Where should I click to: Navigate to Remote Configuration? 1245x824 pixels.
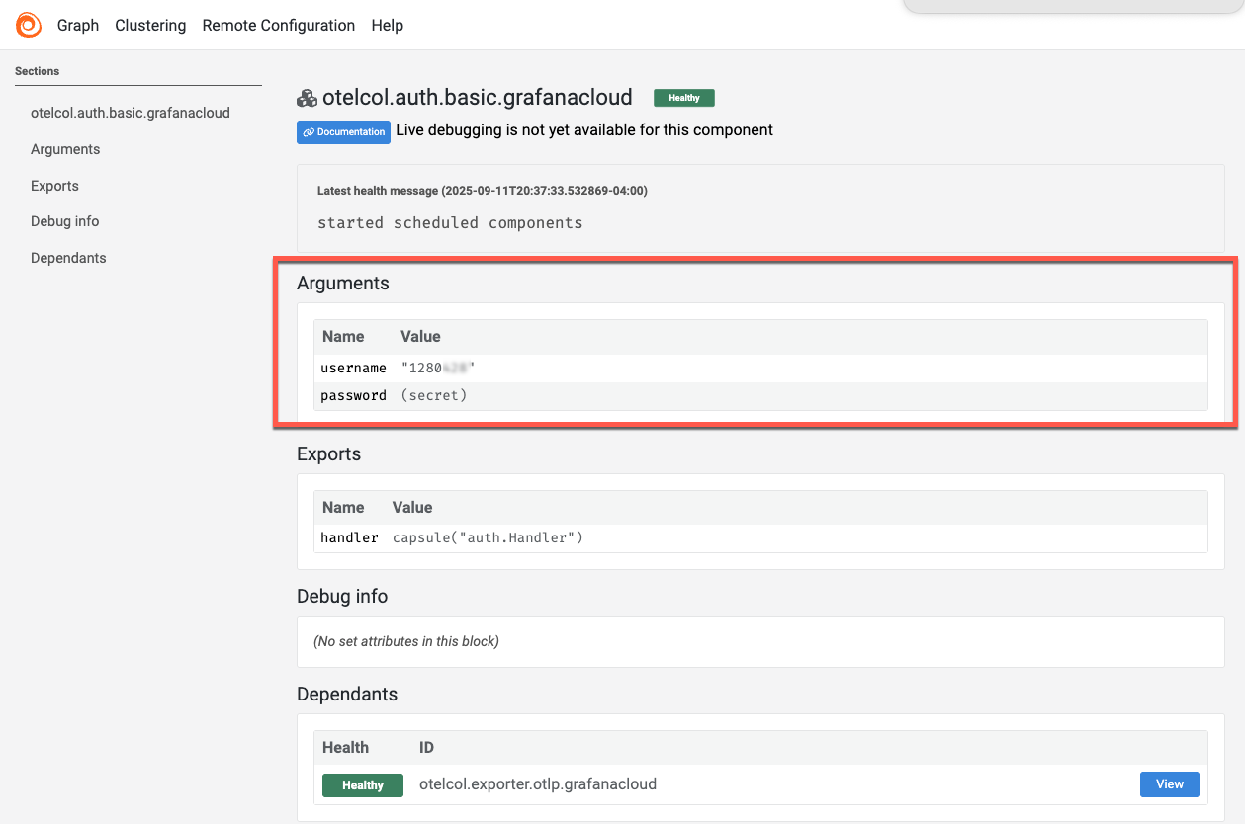(278, 25)
